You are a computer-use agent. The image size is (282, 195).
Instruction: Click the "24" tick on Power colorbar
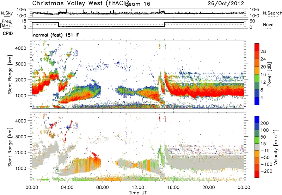(x=263, y=59)
